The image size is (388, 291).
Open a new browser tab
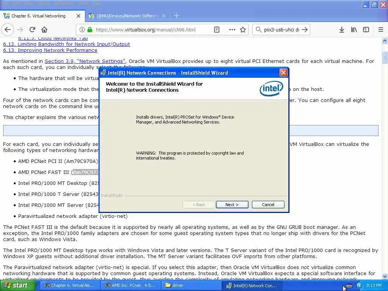(177, 16)
